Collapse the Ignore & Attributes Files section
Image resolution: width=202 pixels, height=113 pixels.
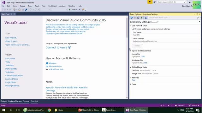[131, 51]
